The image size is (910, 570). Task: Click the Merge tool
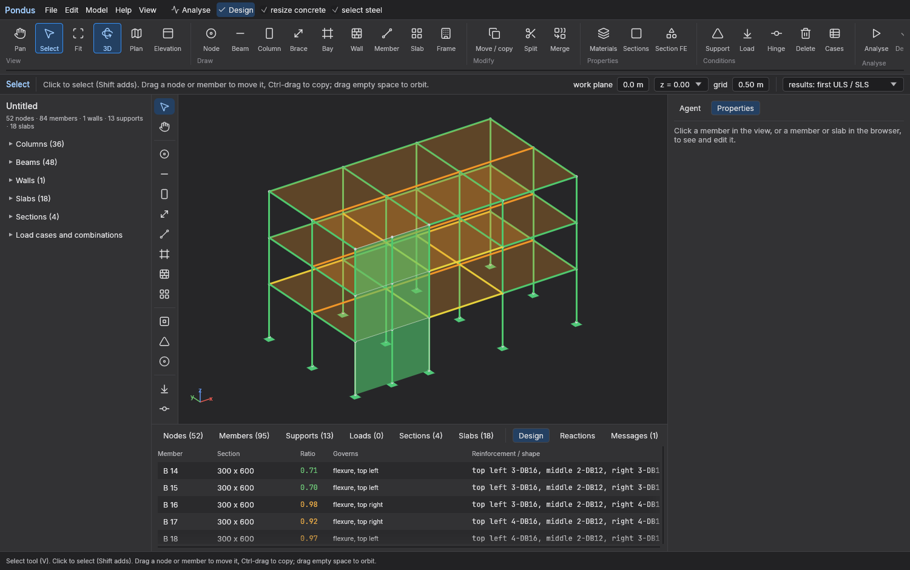560,38
